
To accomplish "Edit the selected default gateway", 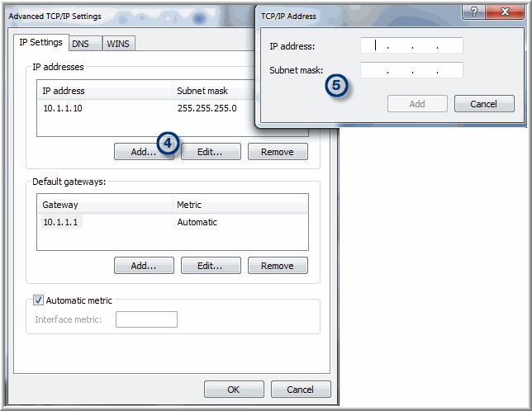I will point(211,266).
